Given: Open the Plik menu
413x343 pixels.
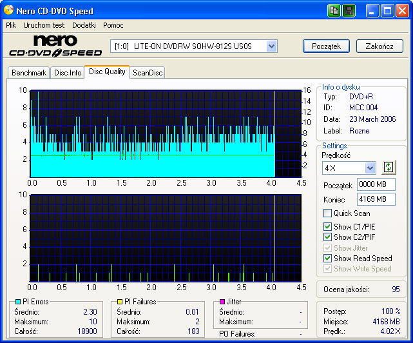Looking at the screenshot, I should click(x=11, y=25).
